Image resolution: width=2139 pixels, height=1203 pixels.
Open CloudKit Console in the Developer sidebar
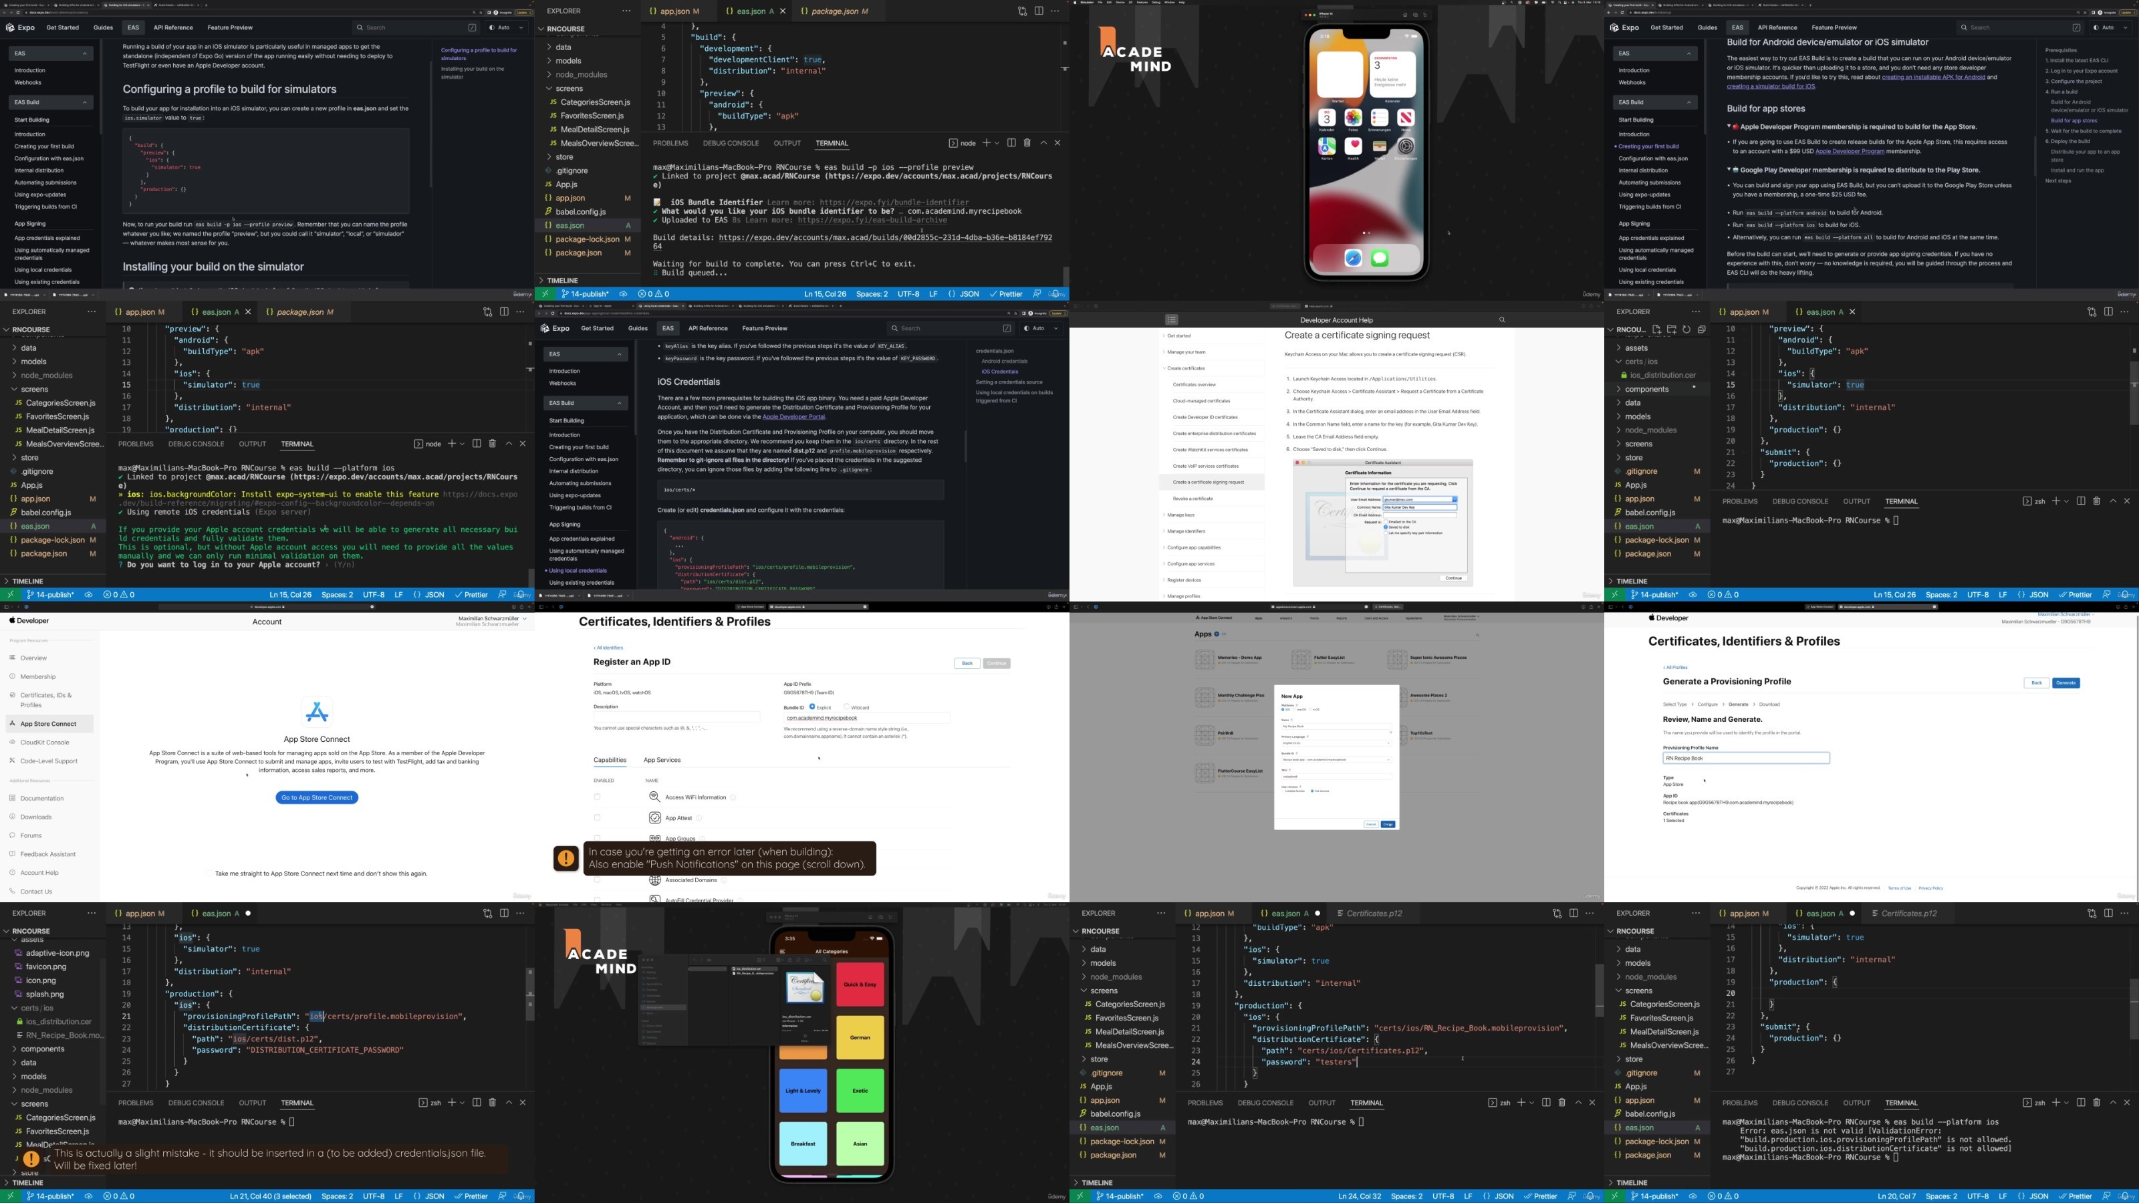45,743
